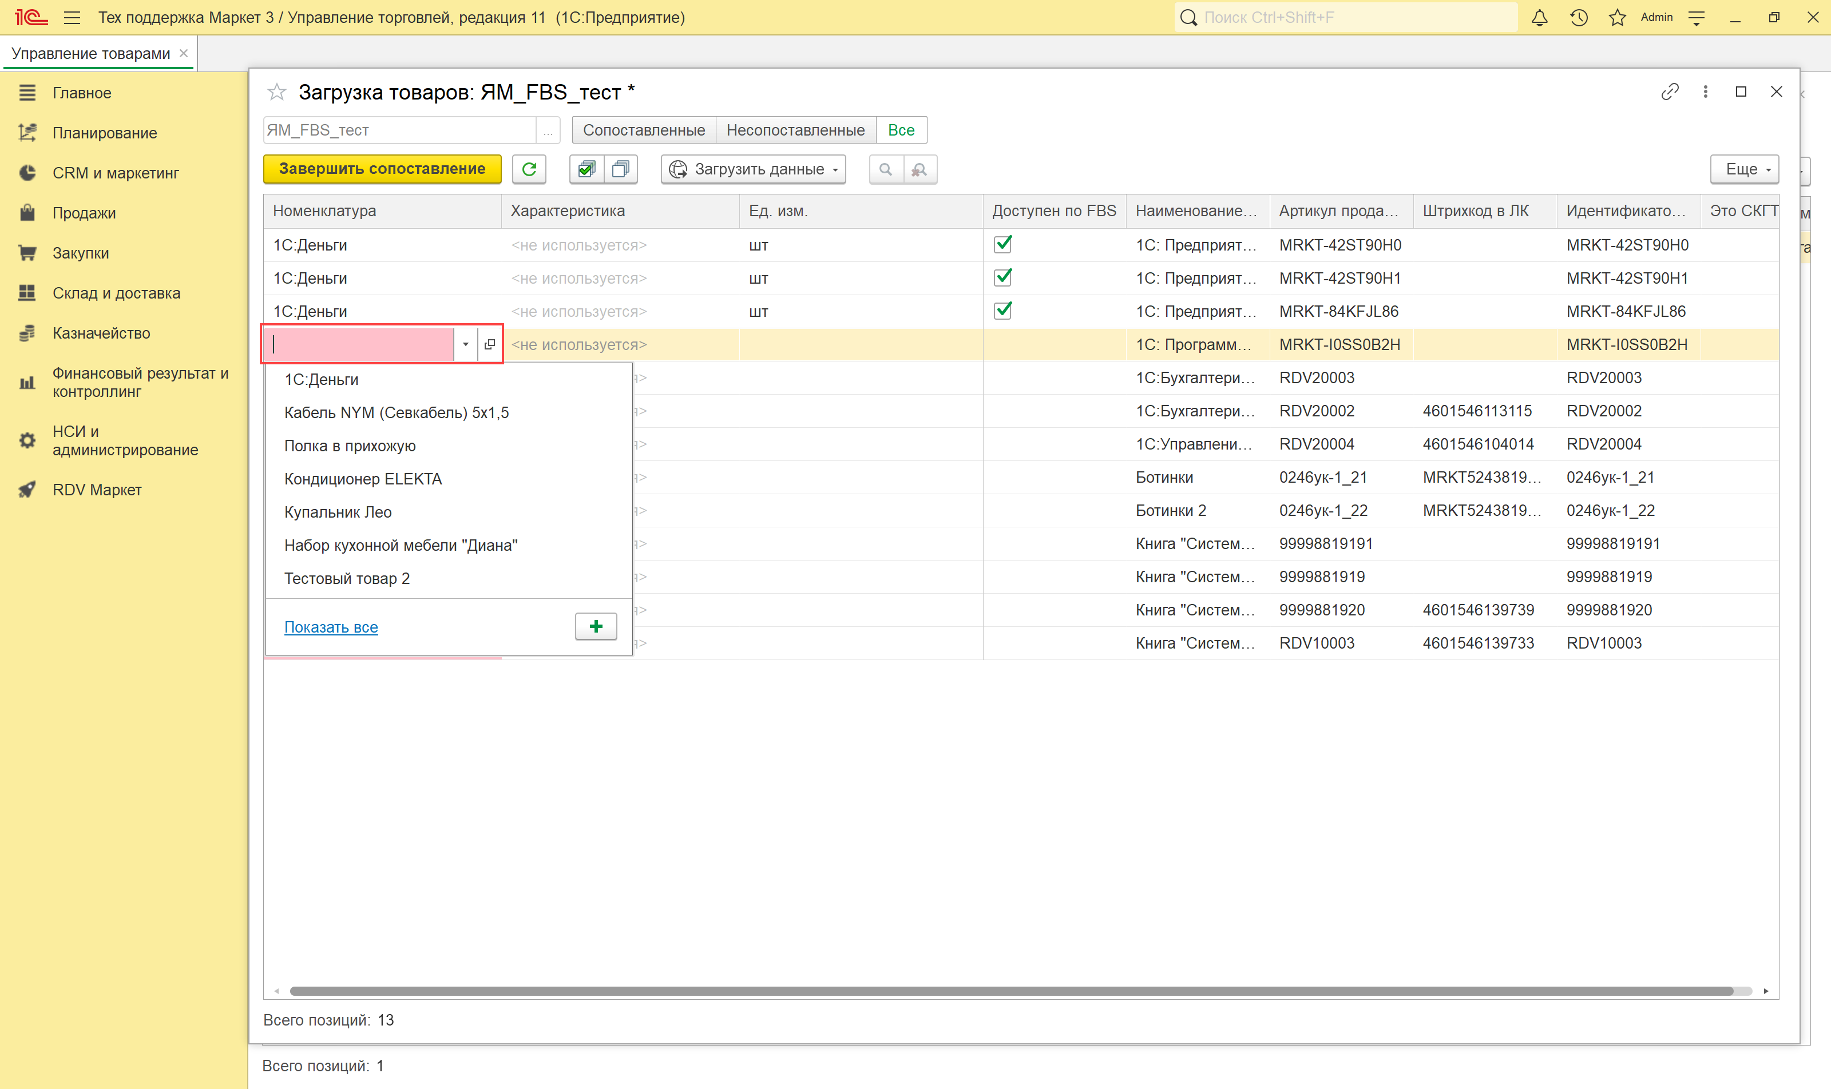Uncheck FBS checkbox for MRKT-42ST90H0 row

(1002, 244)
